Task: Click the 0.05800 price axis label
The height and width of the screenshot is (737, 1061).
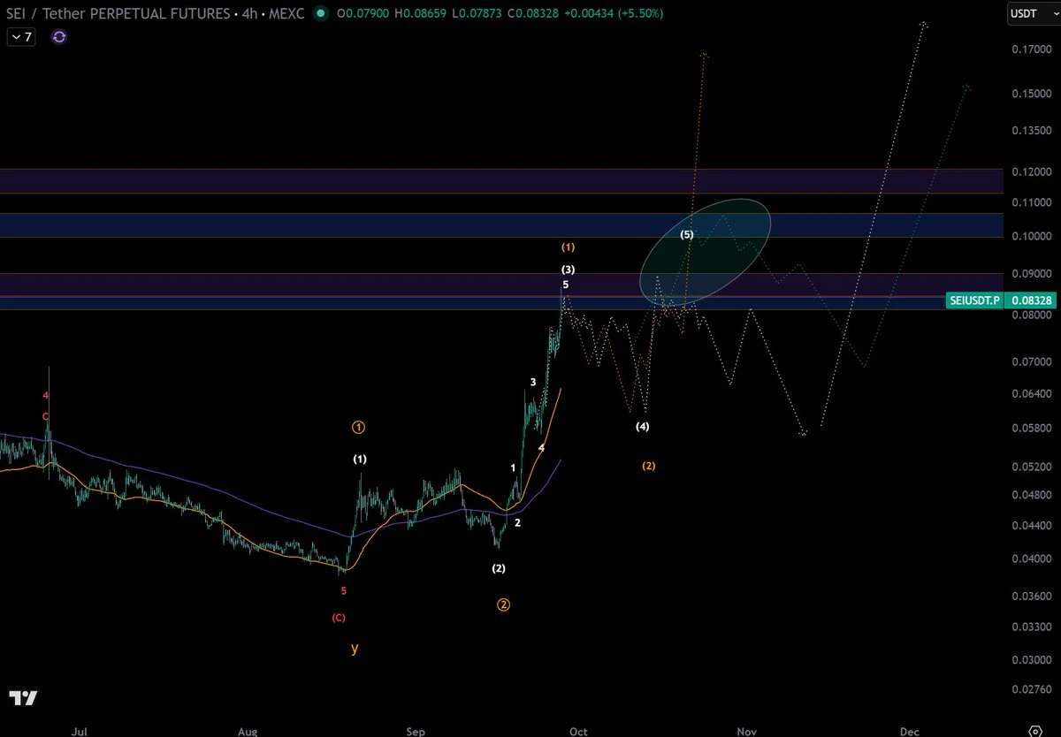Action: coord(1032,429)
